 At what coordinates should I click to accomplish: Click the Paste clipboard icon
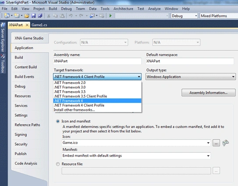pos(62,16)
